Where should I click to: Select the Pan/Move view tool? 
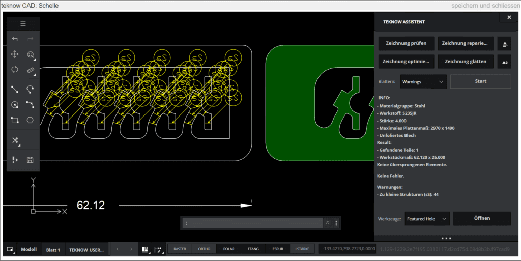15,54
